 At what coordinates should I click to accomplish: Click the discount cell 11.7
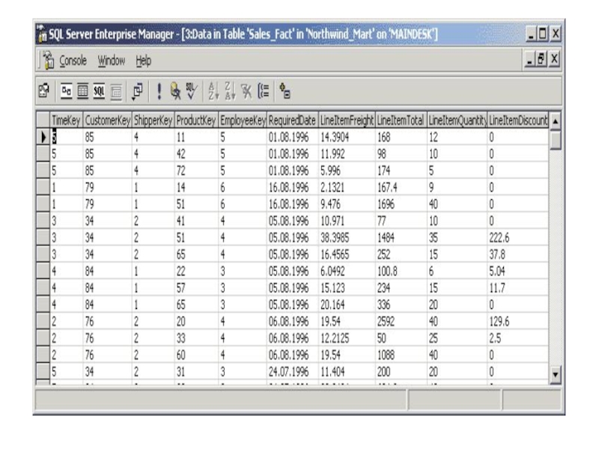click(x=517, y=287)
